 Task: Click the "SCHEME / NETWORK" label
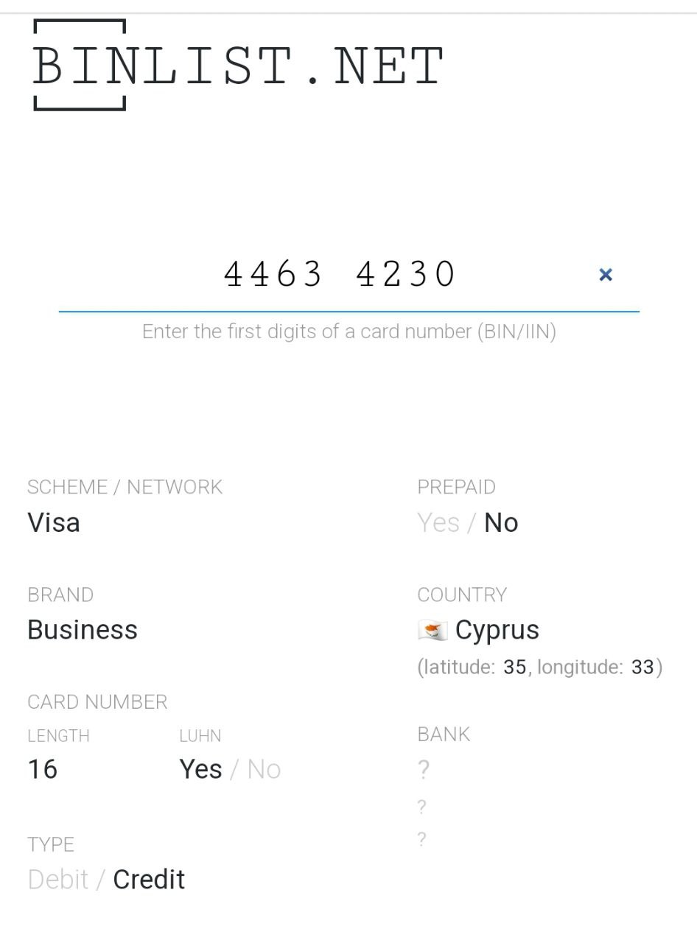[x=125, y=487]
